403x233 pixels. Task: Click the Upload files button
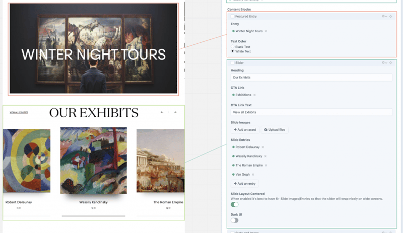click(x=275, y=130)
